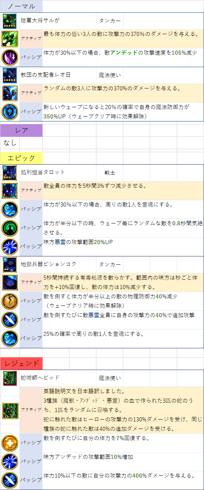The image size is (204, 490).
Task: Click 陸軍大将サルが hero portrait icon
Action: point(10,21)
